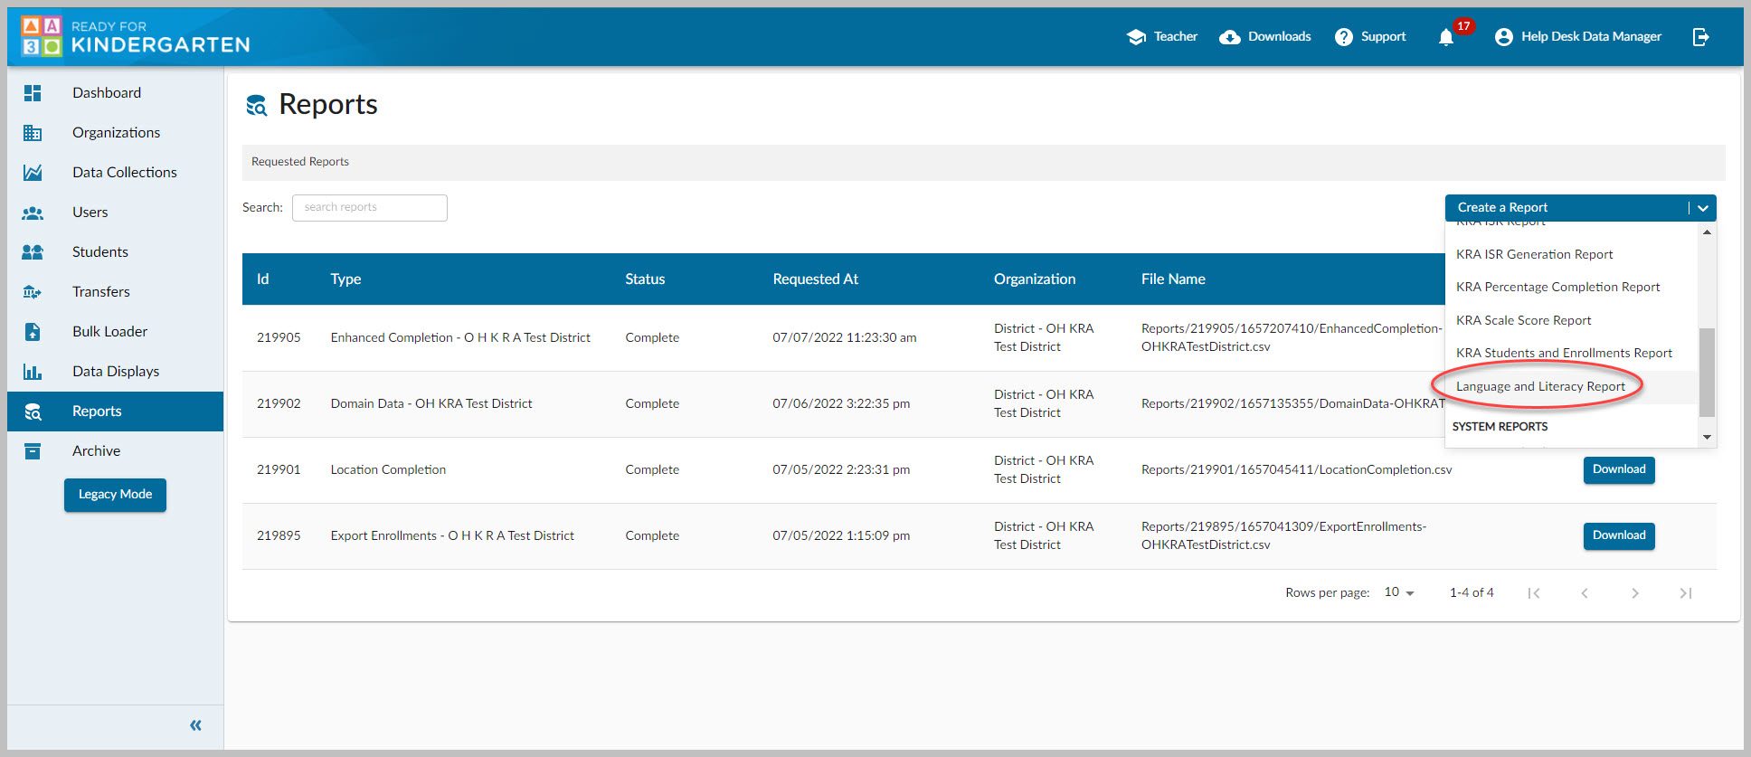This screenshot has width=1751, height=757.
Task: Sort by the Status column header
Action: [645, 279]
